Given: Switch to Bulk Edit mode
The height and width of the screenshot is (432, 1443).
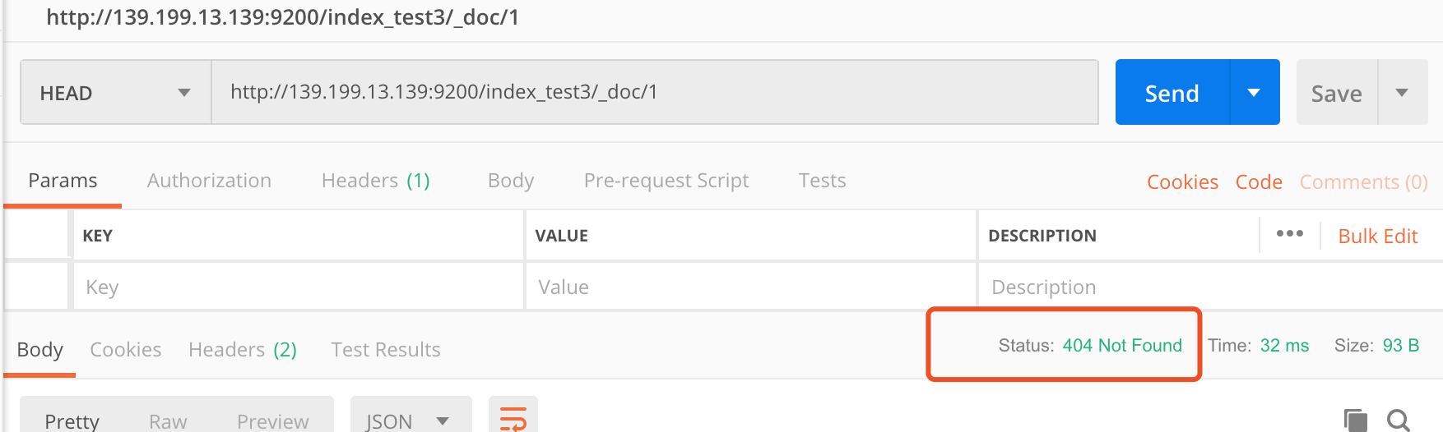Looking at the screenshot, I should tap(1378, 237).
